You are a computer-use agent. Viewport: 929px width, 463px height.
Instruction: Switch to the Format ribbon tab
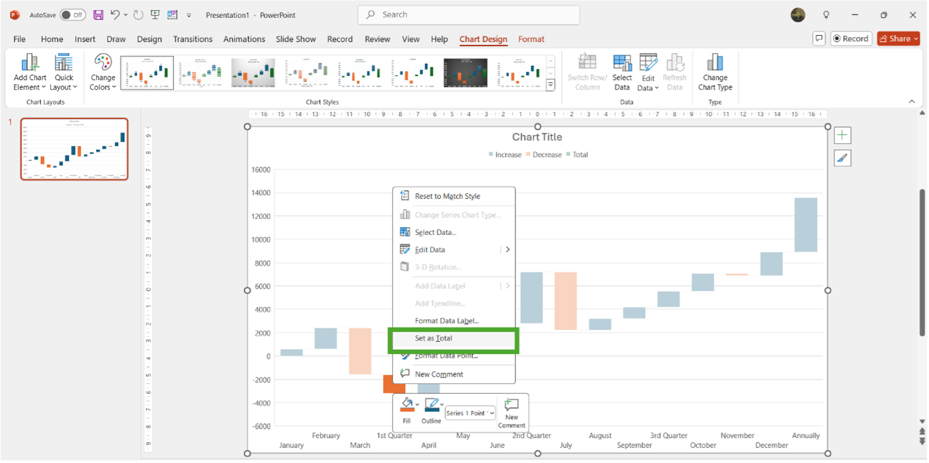[x=531, y=39]
